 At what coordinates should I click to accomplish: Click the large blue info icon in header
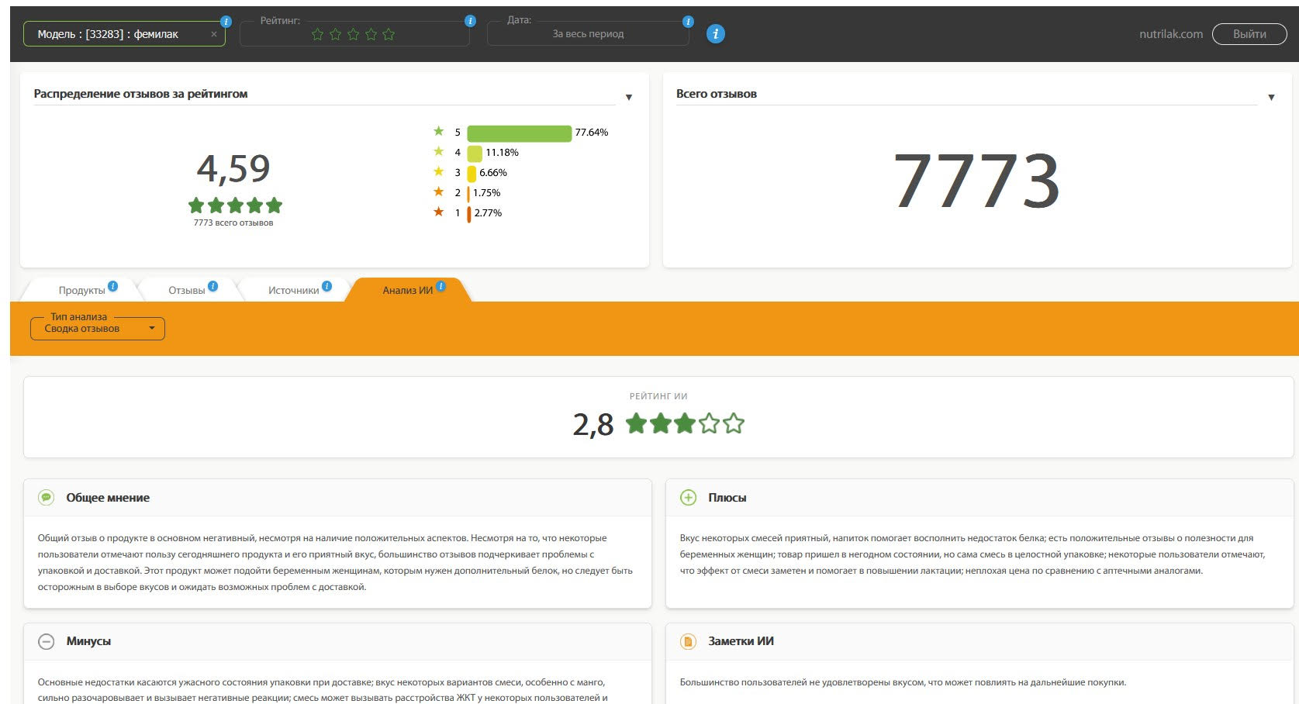pos(715,34)
